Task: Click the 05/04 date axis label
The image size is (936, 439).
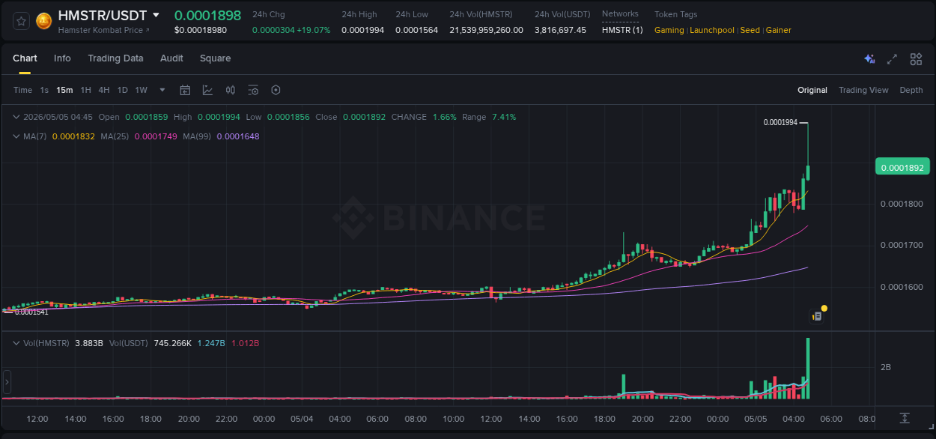Action: tap(302, 419)
